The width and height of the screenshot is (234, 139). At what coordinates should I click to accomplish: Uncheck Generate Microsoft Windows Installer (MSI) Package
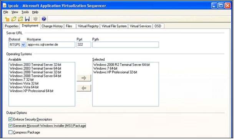point(10,126)
